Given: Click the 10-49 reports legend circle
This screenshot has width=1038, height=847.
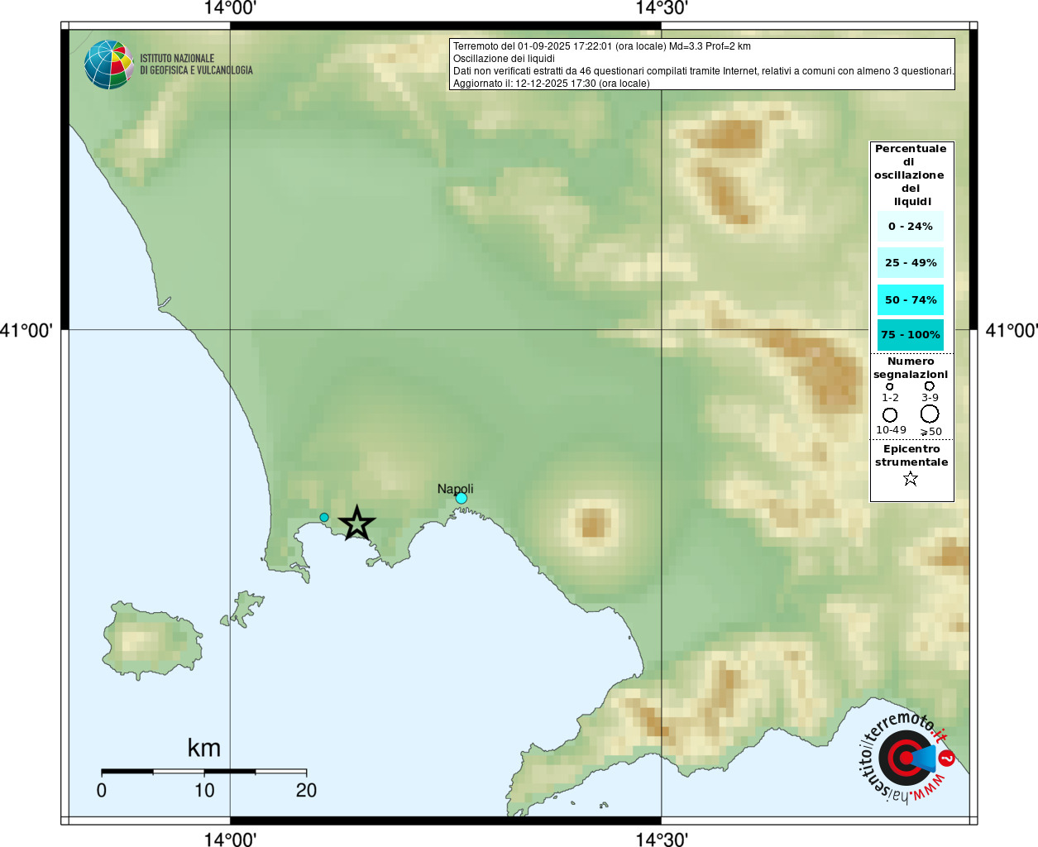Looking at the screenshot, I should tap(890, 414).
